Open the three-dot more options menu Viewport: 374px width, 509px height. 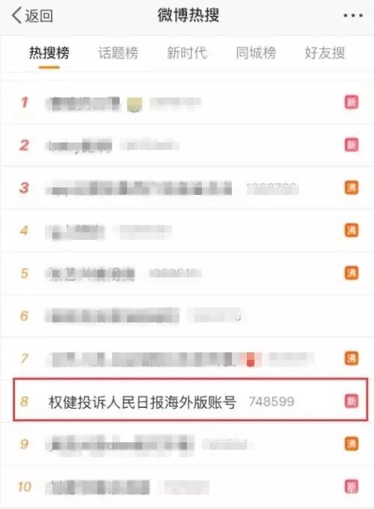352,15
